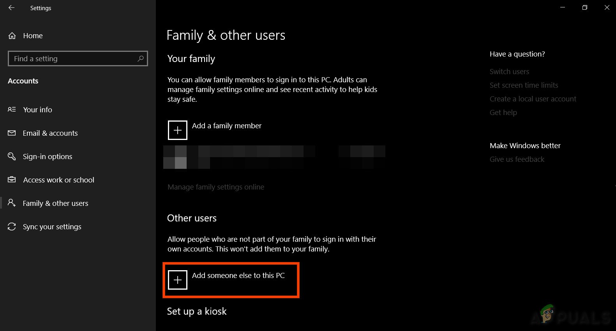This screenshot has height=331, width=616.
Task: Open the Sign-in options page
Action: pos(48,156)
